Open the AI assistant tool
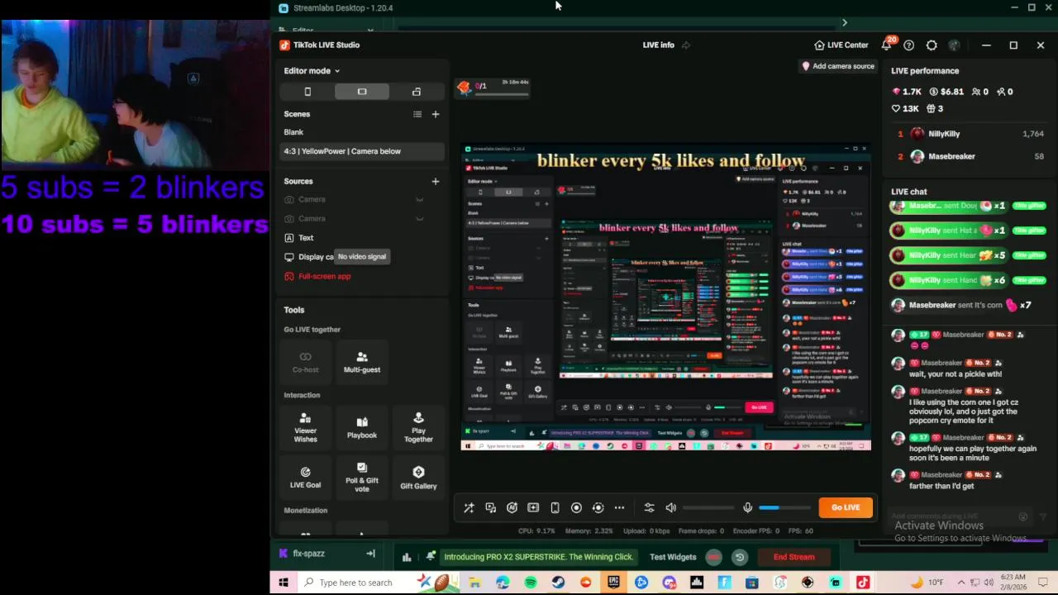The height and width of the screenshot is (595, 1058). (x=512, y=507)
